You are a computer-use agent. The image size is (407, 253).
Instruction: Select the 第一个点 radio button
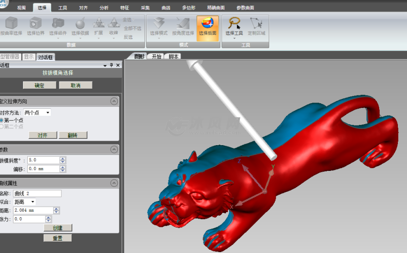click(2, 120)
